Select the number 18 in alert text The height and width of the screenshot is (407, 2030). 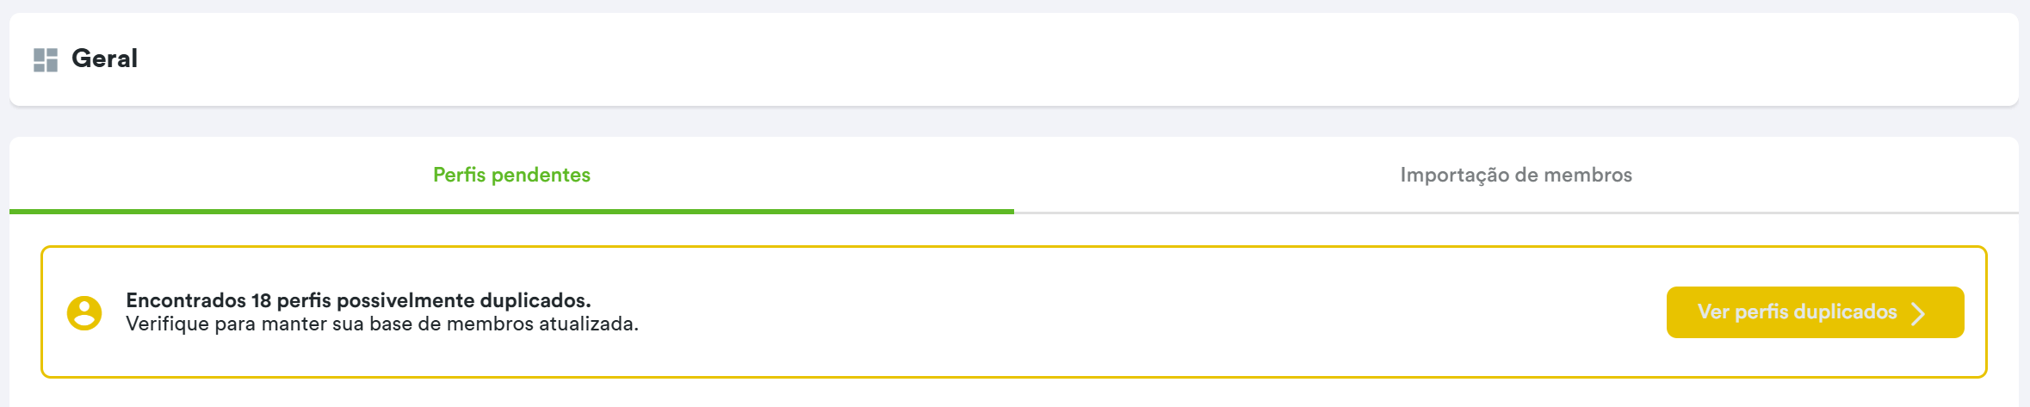coord(261,300)
